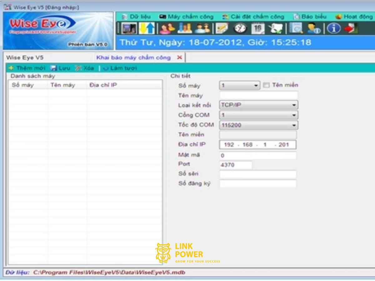Toggle the Tên miền checkbox

(266, 85)
